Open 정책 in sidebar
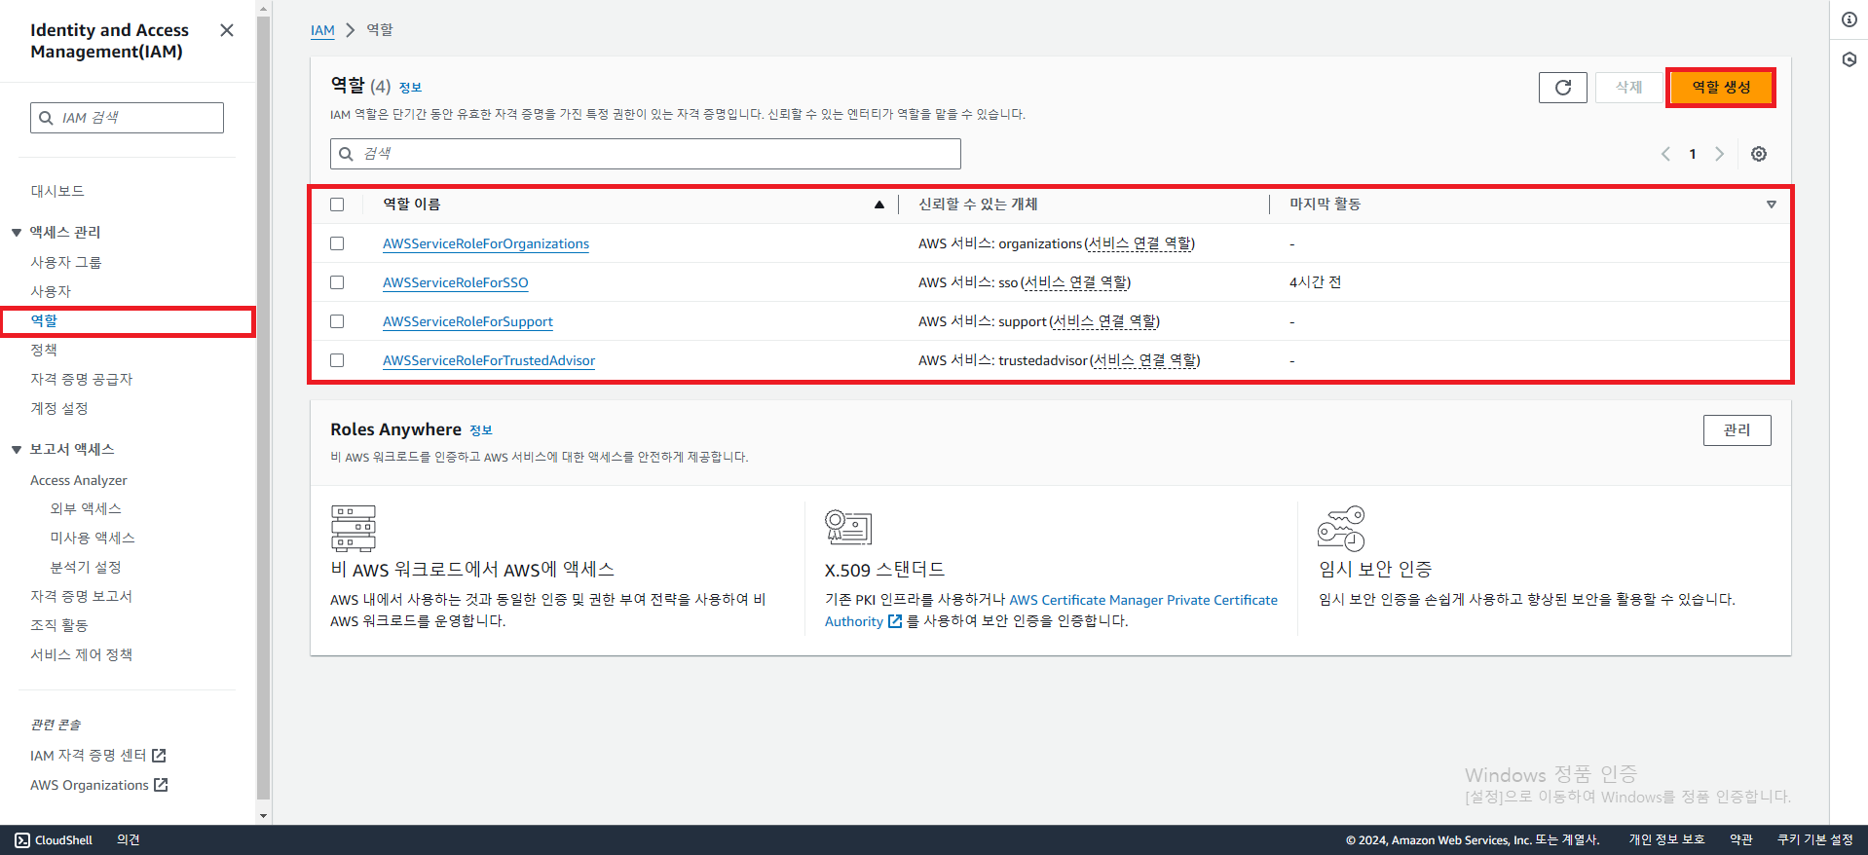Image resolution: width=1868 pixels, height=855 pixels. 44,350
